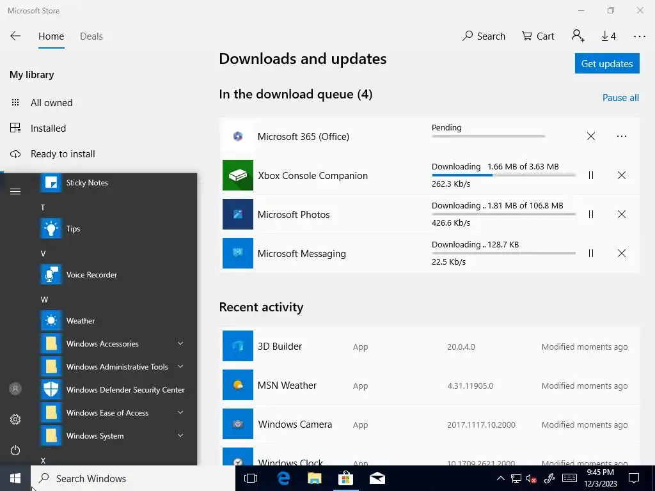Viewport: 655px width, 491px height.
Task: Click the MSN Weather version 4.31.11905.0
Action: 470,386
